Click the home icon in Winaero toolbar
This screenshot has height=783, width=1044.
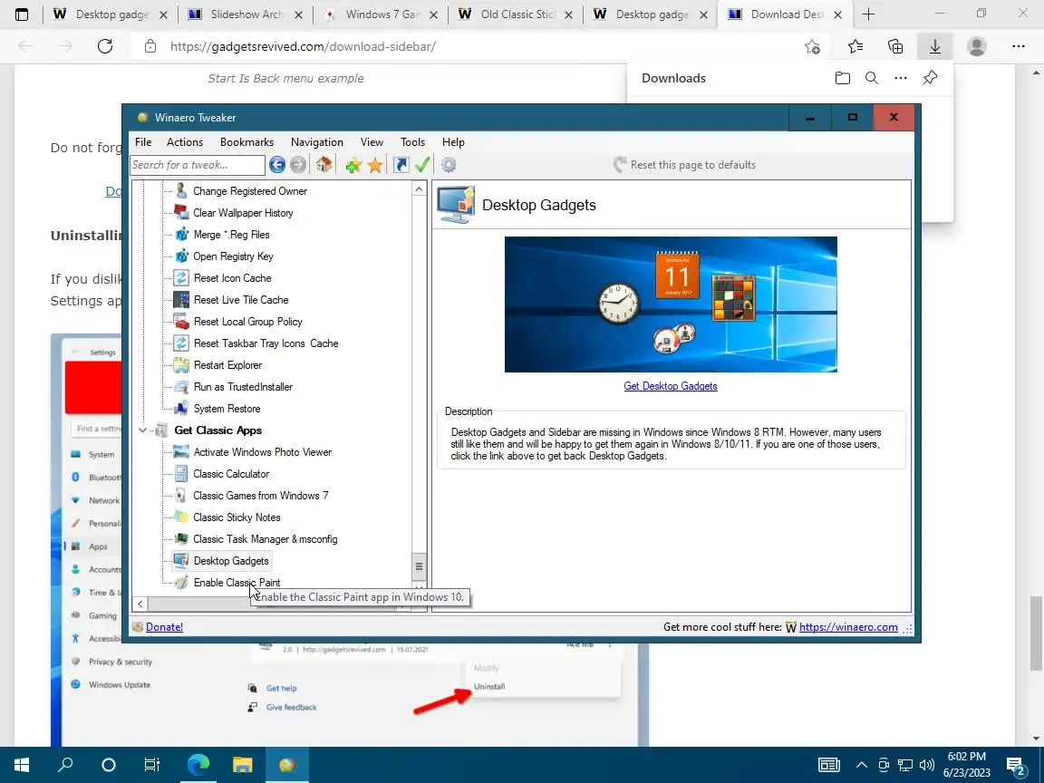pyautogui.click(x=324, y=164)
